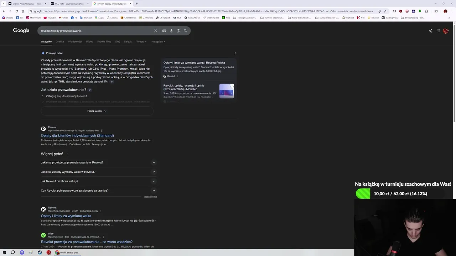The image size is (456, 256).
Task: Expand AI overview with 'Pokaż więcej'
Action: coord(97,111)
